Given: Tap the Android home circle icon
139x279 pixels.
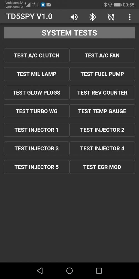Looking at the screenshot, I should click(69, 271).
